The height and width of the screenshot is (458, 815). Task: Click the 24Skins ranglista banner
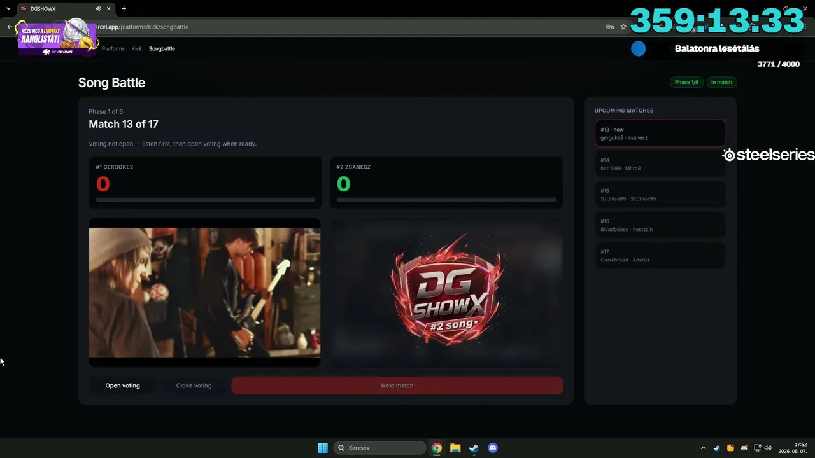tap(57, 37)
